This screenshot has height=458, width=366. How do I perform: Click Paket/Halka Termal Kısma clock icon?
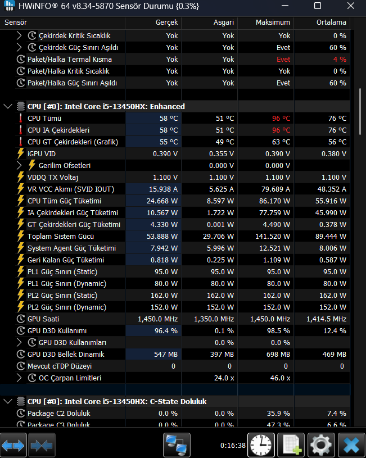click(x=20, y=60)
